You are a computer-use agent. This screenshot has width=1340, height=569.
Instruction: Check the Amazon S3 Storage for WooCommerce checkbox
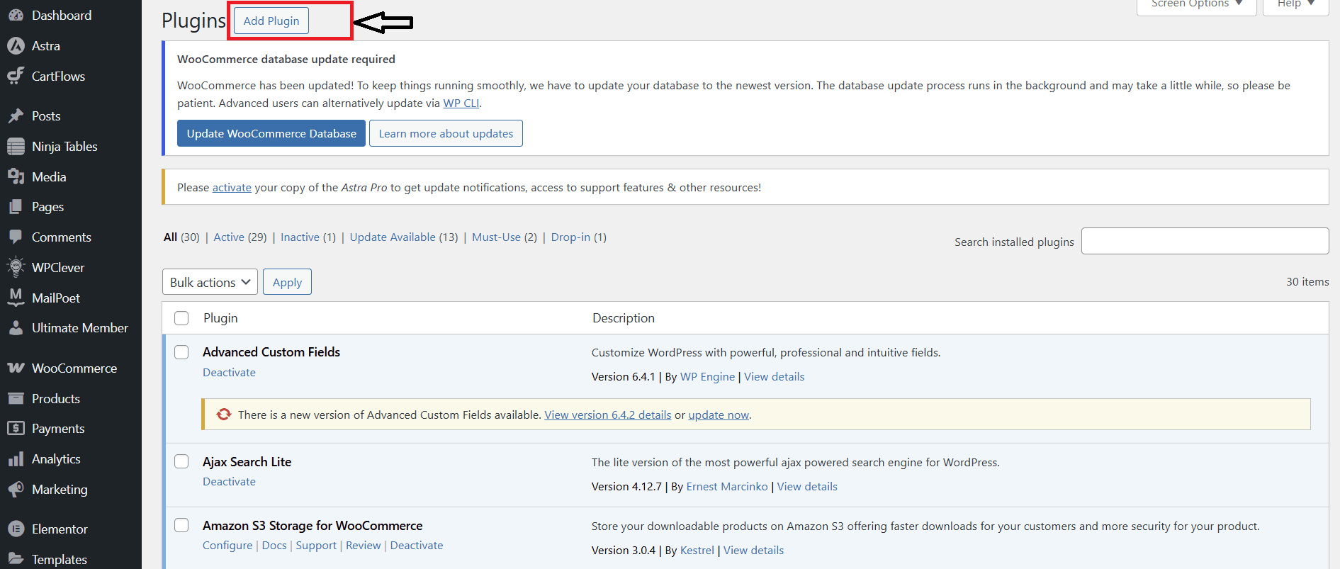coord(181,525)
